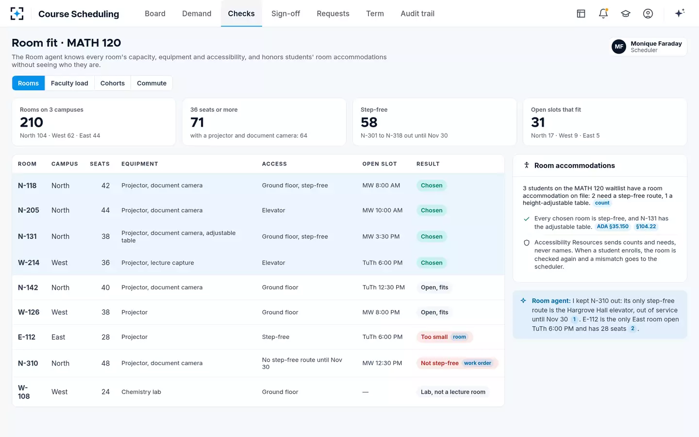Click the 'Lab, not a lecture room' badge
Image resolution: width=699 pixels, height=437 pixels.
(453, 392)
